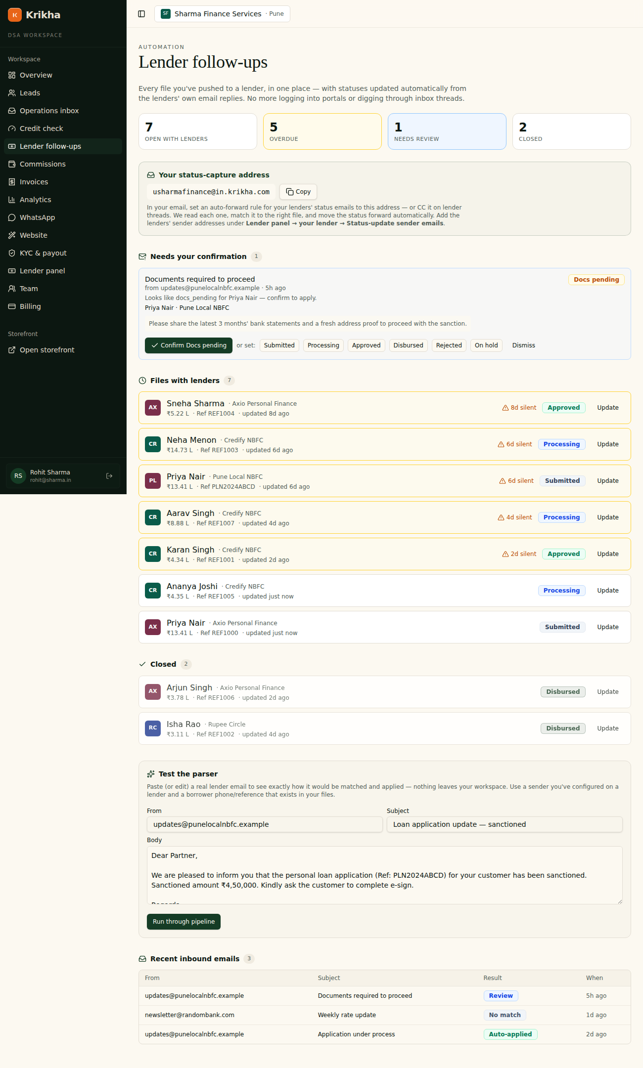Click the AX avatar on Sneha Sharma's row
Viewport: 643px width, 1068px height.
[x=153, y=408]
